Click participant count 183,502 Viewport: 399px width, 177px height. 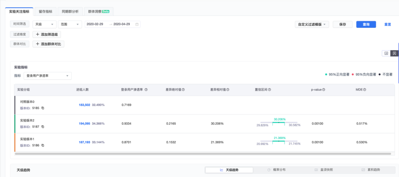pyautogui.click(x=85, y=105)
